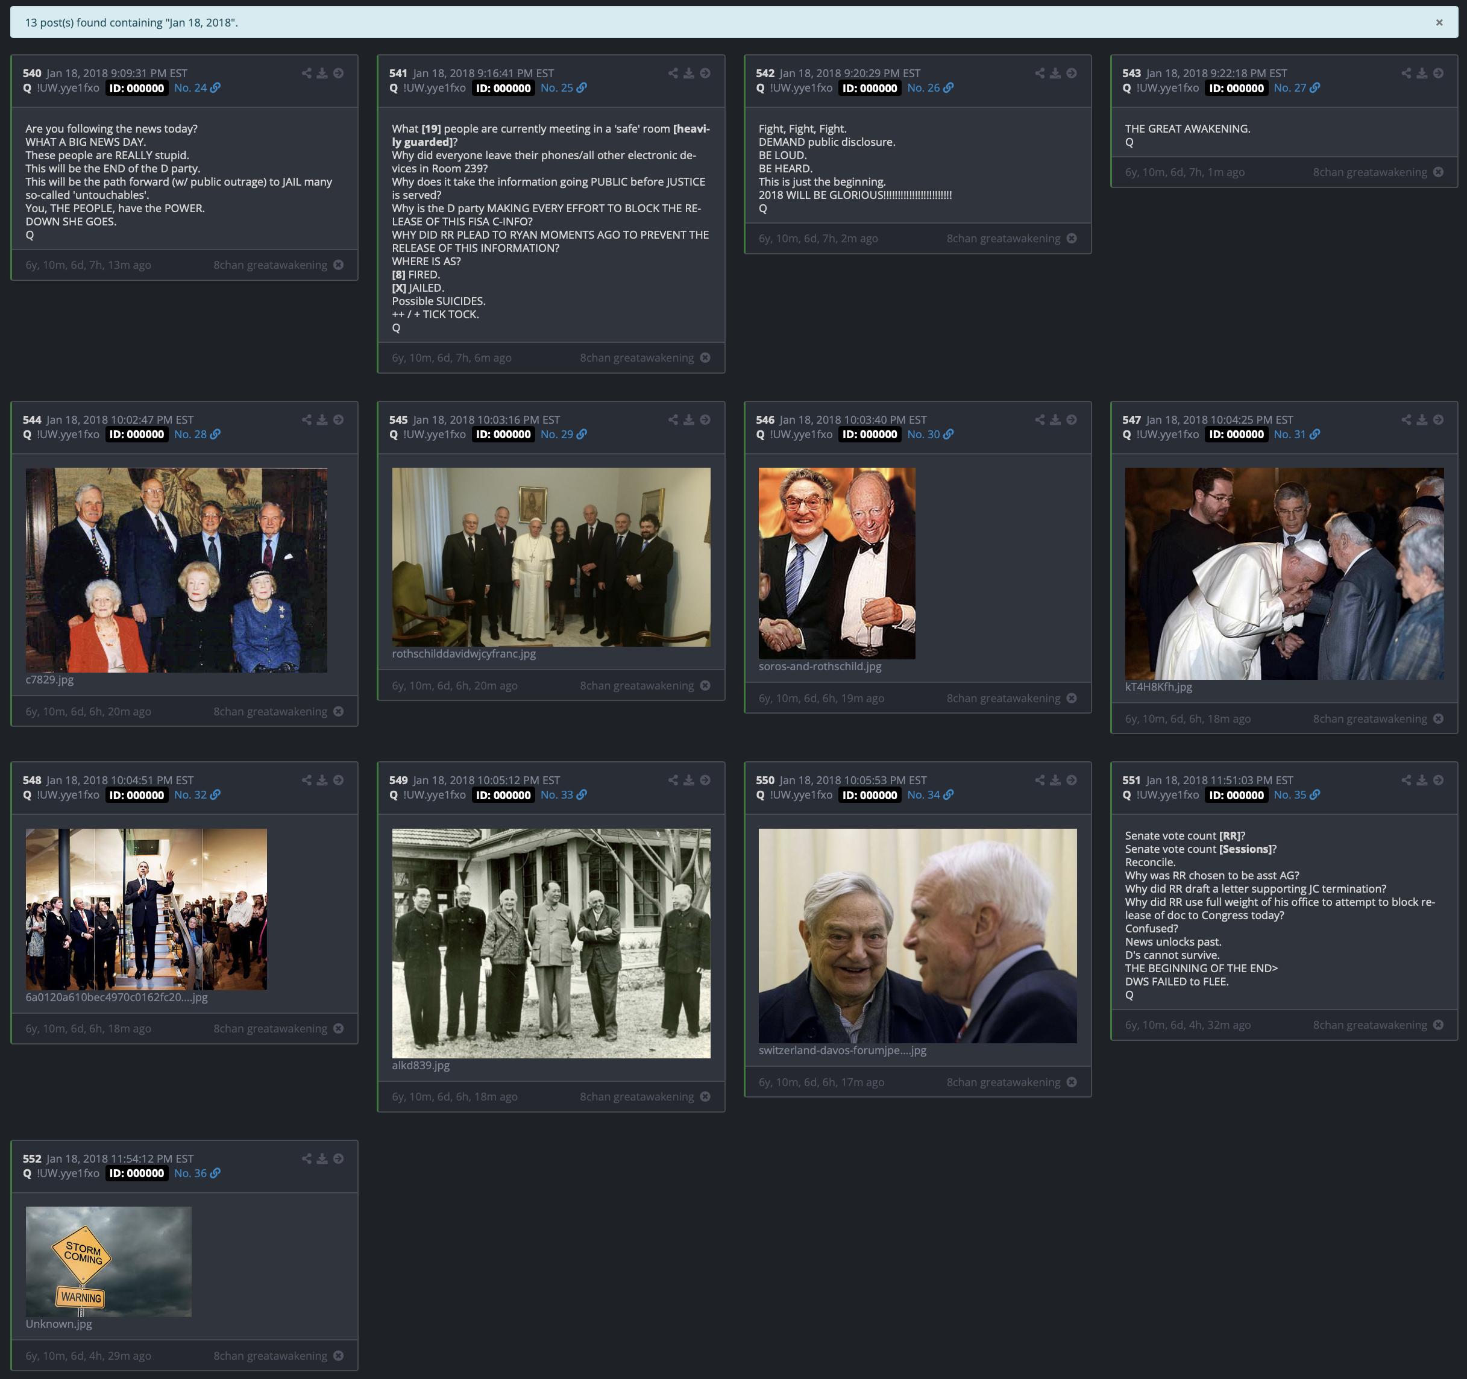Screen dimensions: 1467x1379
Task: Share post 544 via share icon
Action: [306, 420]
